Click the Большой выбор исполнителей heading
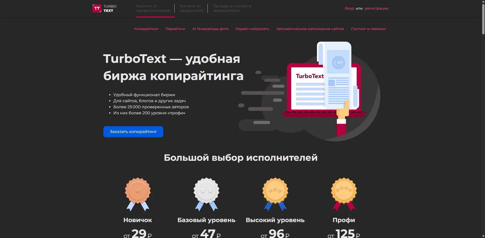 [x=241, y=158]
